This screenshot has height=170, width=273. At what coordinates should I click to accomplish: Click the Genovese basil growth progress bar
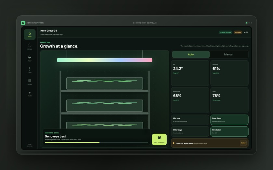tap(96, 142)
